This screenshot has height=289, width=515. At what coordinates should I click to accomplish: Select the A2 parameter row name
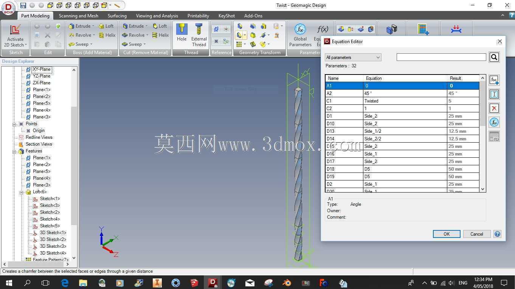pos(344,93)
